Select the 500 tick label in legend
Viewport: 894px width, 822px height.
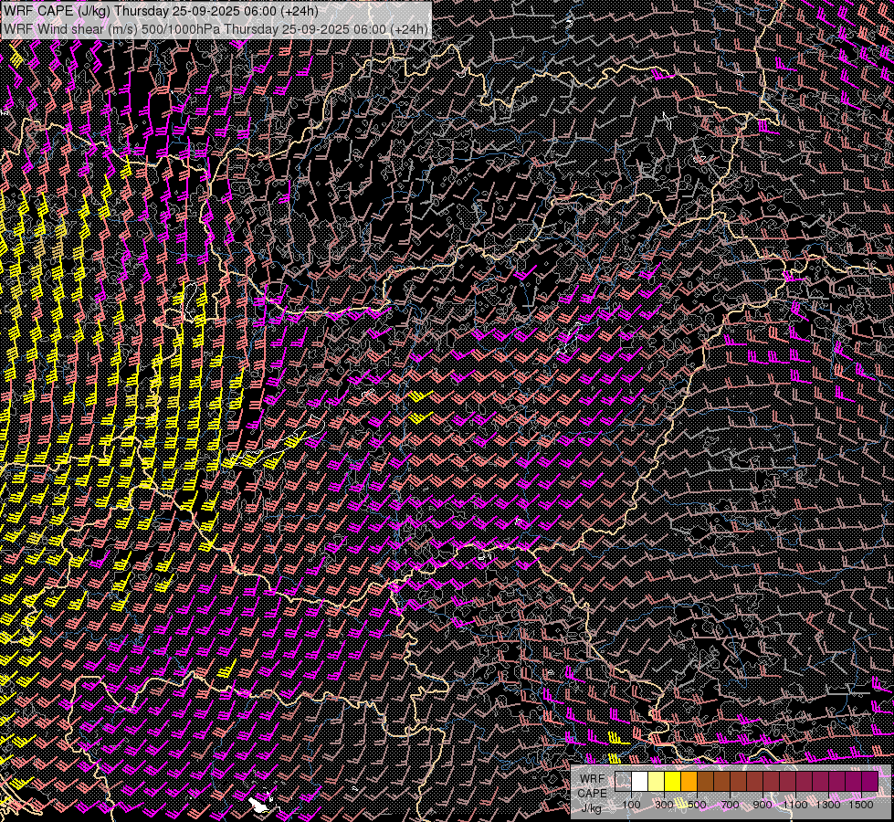coord(697,805)
